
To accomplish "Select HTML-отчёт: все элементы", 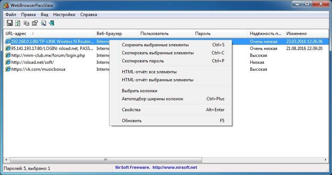I will (x=171, y=72).
